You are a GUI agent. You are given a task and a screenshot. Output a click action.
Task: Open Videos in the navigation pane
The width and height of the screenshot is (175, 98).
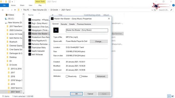click(x=11, y=15)
